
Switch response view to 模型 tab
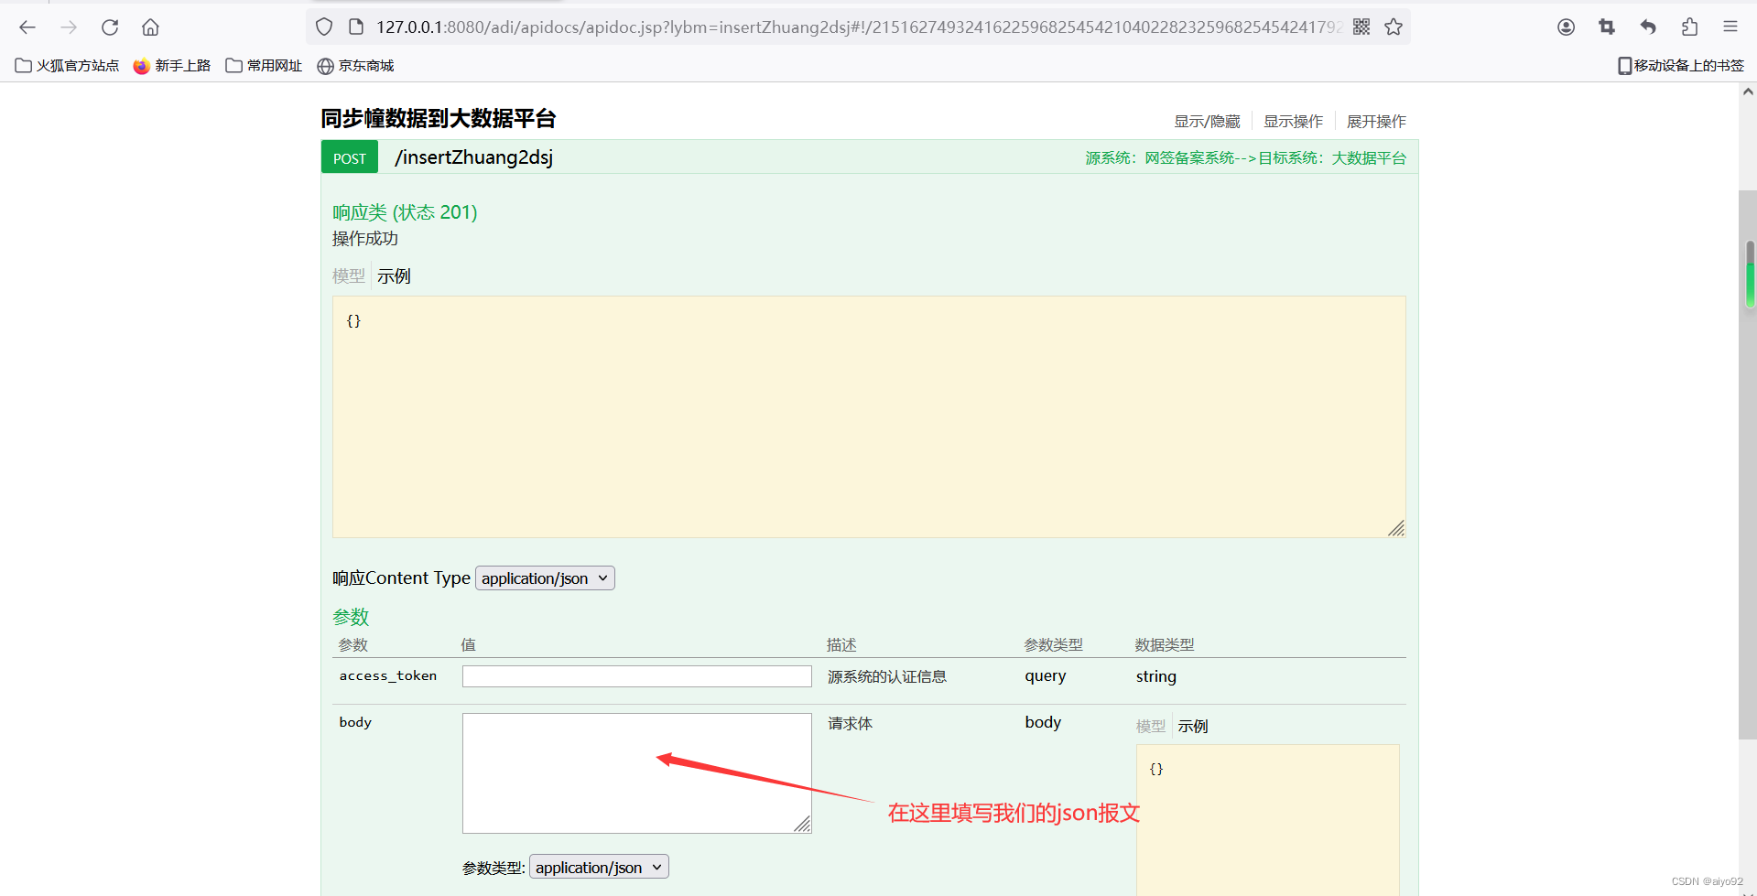[349, 275]
